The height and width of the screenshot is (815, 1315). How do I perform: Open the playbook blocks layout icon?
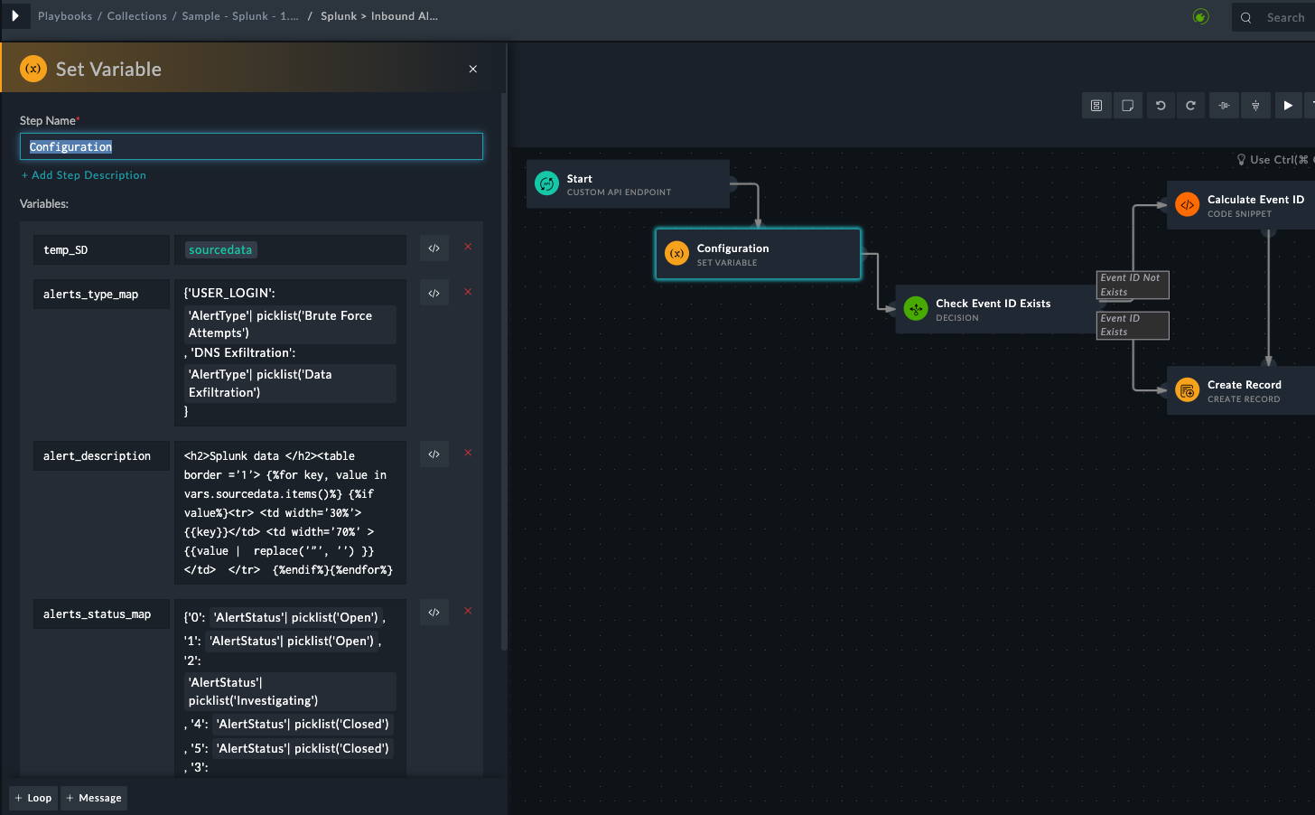tap(1096, 106)
